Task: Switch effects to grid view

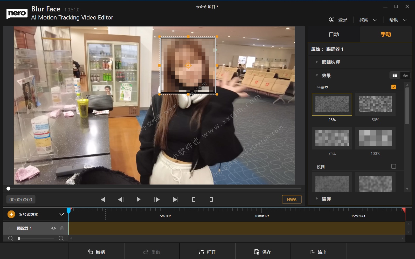Action: pos(395,76)
